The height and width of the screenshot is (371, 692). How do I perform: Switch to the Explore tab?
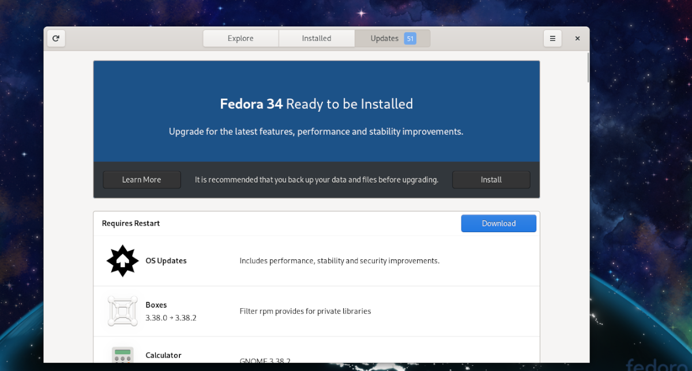click(x=240, y=39)
